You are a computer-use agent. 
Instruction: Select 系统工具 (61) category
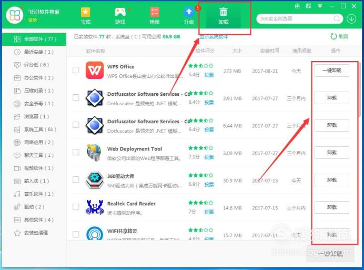(34, 129)
